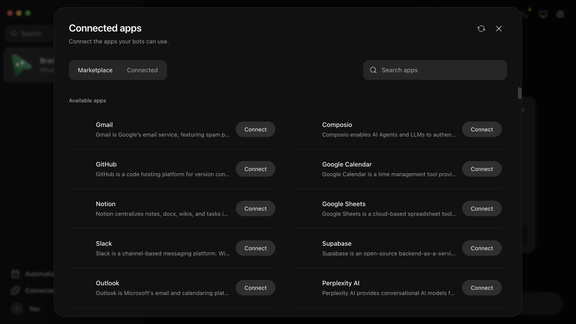Close the Connected apps dialog
The image size is (576, 324).
click(x=499, y=28)
